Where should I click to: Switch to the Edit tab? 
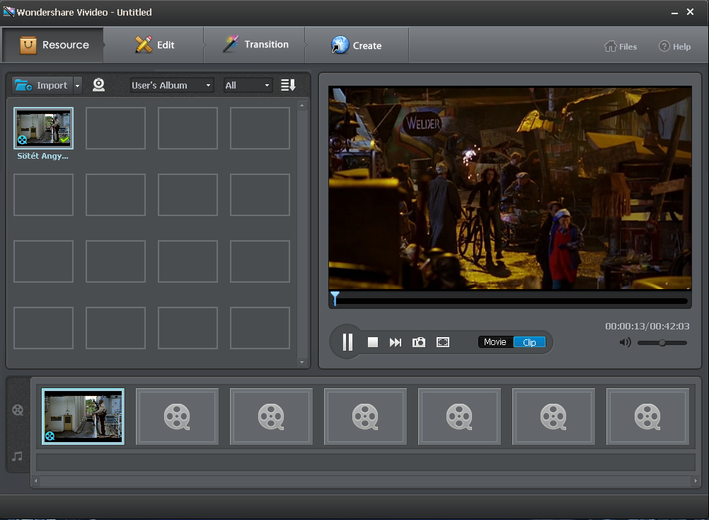point(154,45)
